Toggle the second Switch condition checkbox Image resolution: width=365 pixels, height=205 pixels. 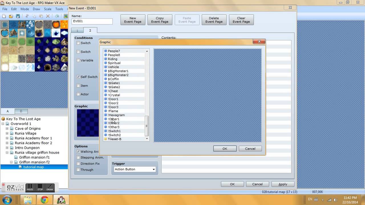click(78, 52)
